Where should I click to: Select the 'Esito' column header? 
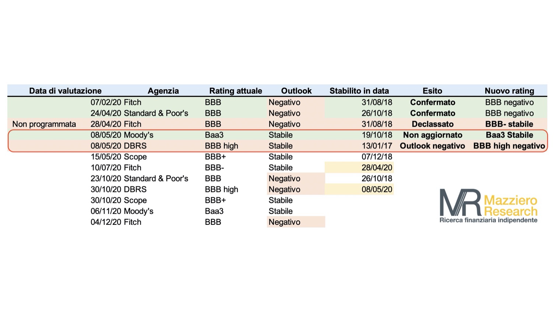coord(432,91)
